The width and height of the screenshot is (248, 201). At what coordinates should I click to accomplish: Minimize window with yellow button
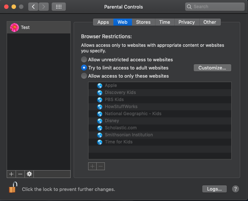point(14,7)
